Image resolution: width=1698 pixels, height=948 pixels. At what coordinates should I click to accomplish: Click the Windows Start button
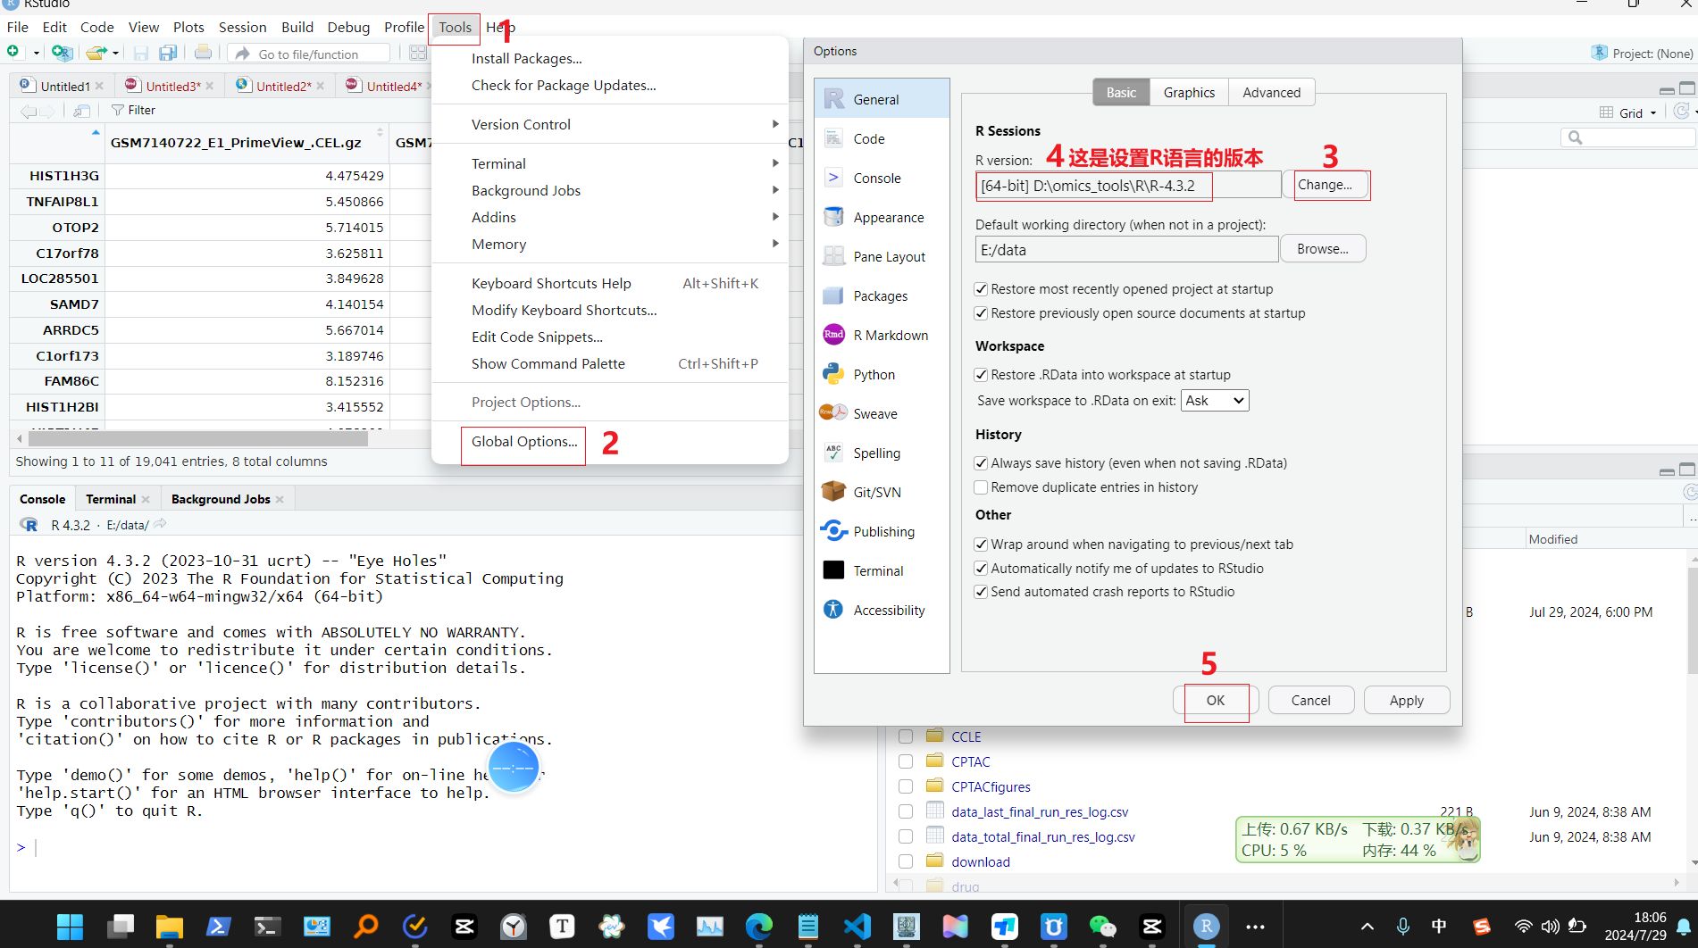70,926
